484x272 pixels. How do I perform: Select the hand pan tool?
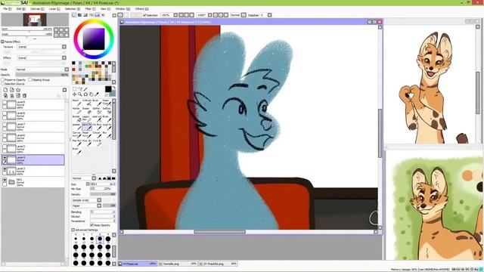pyautogui.click(x=91, y=94)
